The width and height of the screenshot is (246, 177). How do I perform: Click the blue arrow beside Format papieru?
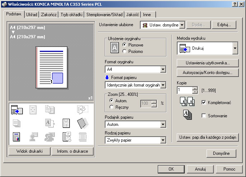coord(107,78)
